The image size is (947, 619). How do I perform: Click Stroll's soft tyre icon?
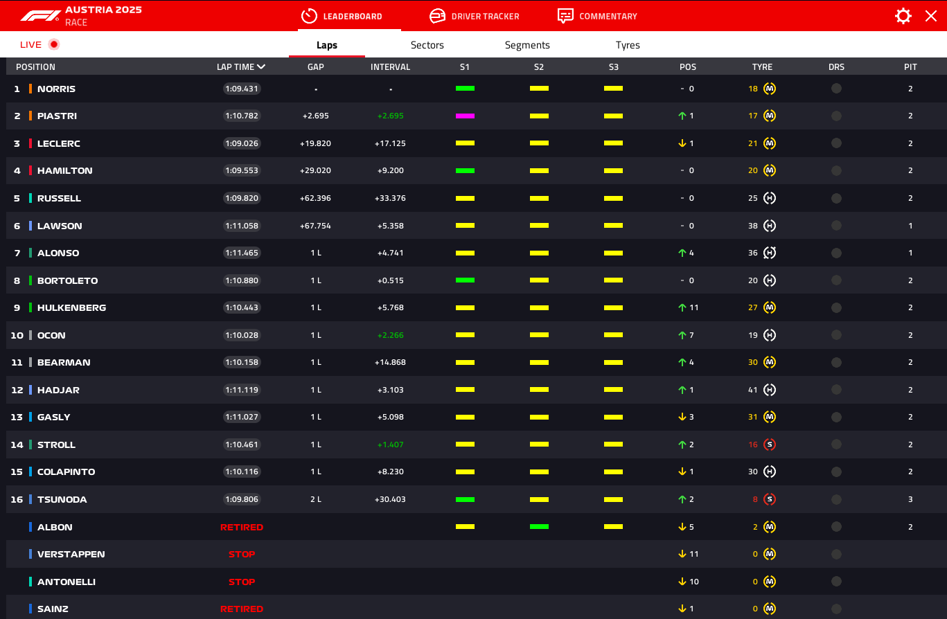click(769, 445)
